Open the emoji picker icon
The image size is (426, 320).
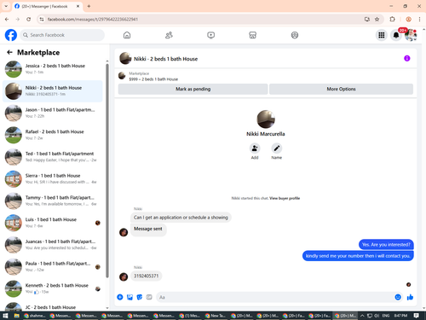(x=398, y=297)
